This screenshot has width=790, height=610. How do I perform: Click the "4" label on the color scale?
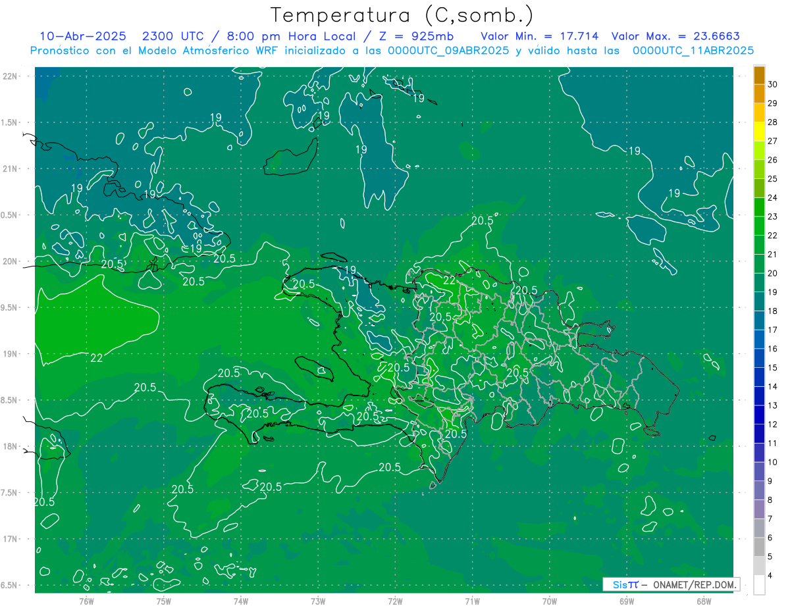[x=770, y=575]
